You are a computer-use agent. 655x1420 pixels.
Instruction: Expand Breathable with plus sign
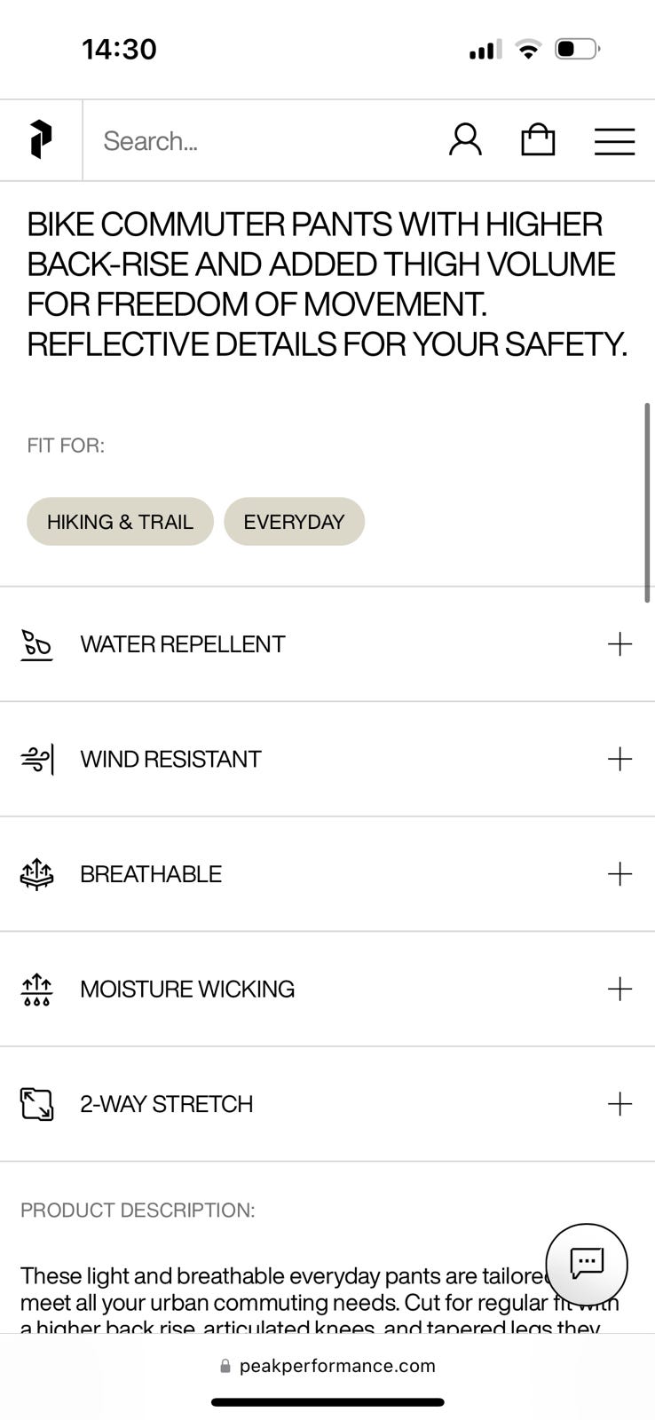619,874
